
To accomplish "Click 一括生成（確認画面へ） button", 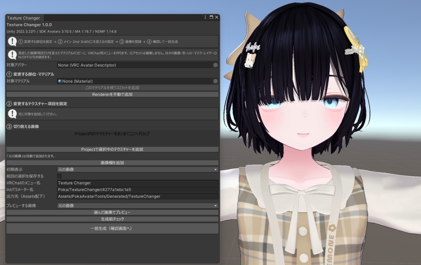I will pos(112,228).
